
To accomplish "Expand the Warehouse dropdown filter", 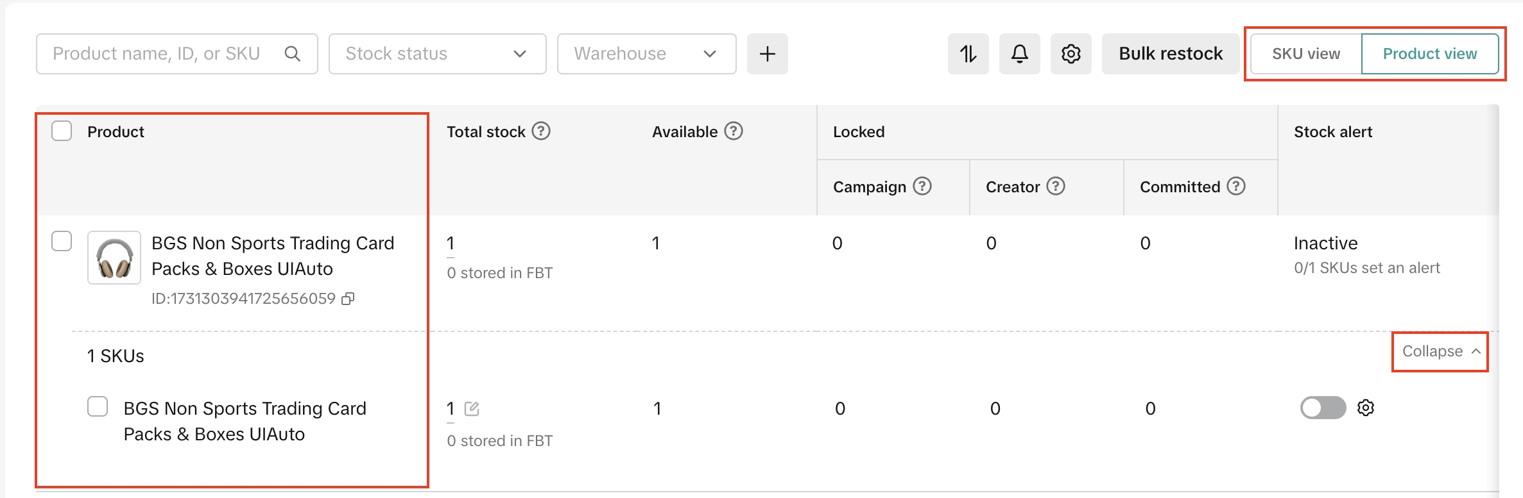I will coord(646,54).
